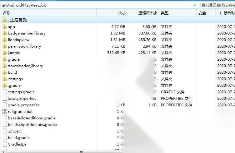Click the baseBuildAdditions.gradle file icon

point(5,118)
